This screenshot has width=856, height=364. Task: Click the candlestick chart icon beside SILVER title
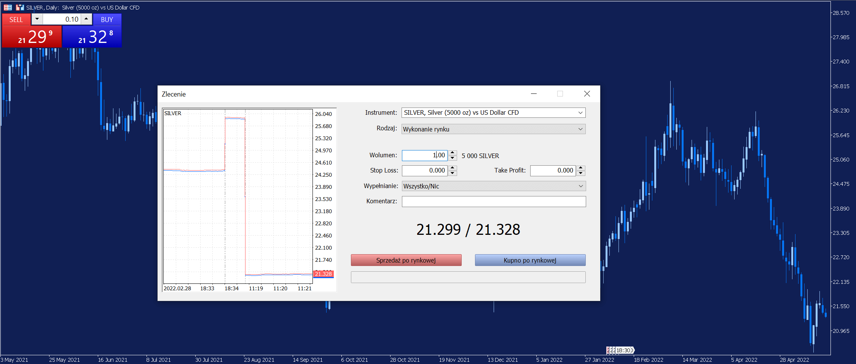pyautogui.click(x=20, y=7)
